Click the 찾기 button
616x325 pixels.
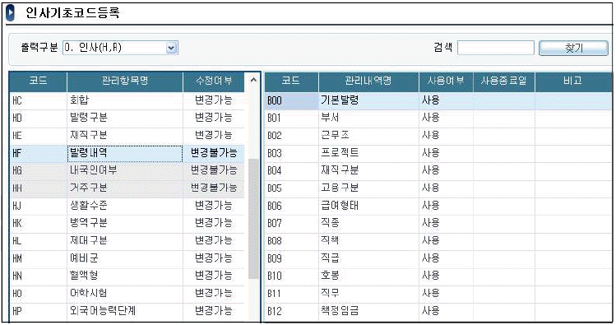tap(573, 48)
